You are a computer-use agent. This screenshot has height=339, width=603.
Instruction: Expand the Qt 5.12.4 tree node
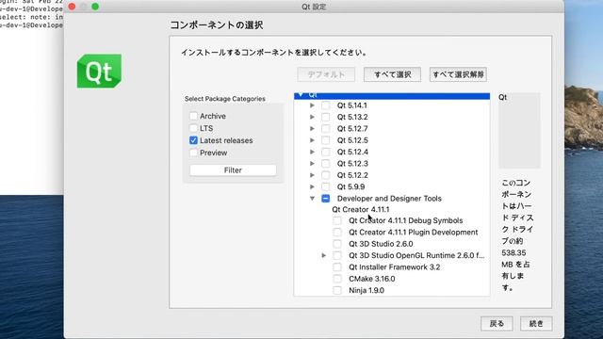(312, 152)
